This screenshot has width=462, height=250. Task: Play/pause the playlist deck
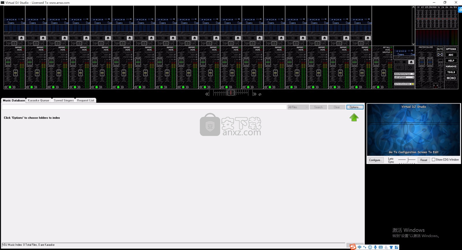(x=397, y=62)
